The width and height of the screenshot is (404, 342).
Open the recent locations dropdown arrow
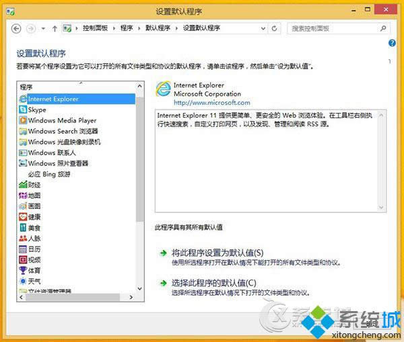coord(43,28)
